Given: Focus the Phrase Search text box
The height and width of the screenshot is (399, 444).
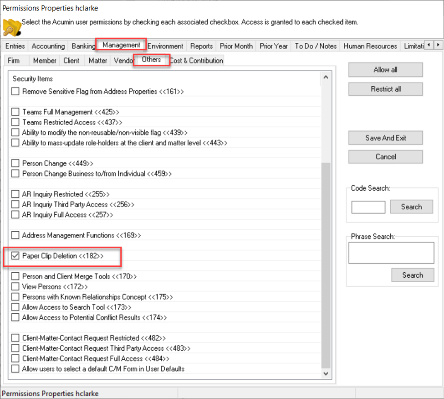Looking at the screenshot, I should (391, 253).
